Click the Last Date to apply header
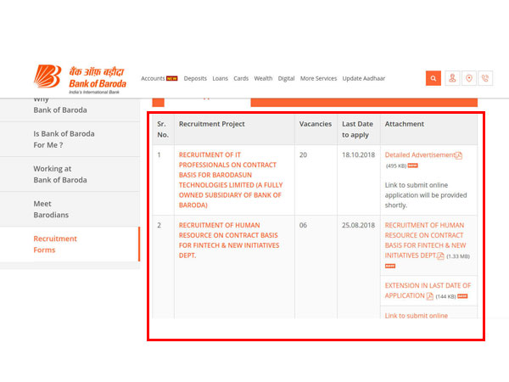The width and height of the screenshot is (509, 382). tap(357, 129)
